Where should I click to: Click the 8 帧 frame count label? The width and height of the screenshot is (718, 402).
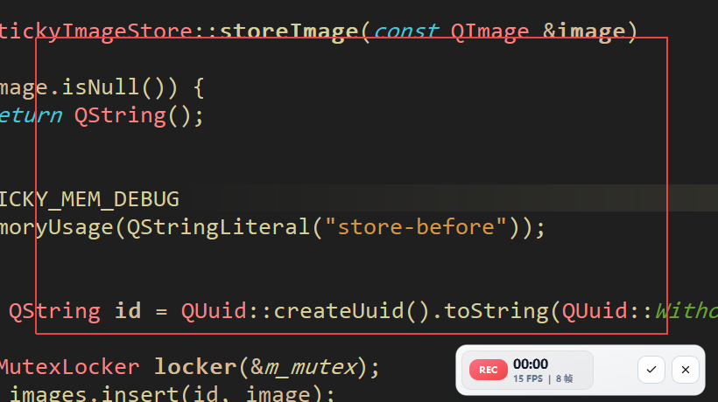pos(564,378)
